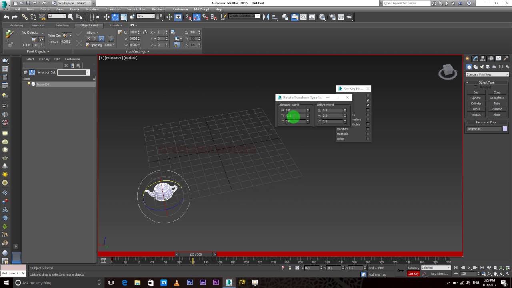Click the Select and Link chain icon
The image size is (512, 288).
point(25,17)
